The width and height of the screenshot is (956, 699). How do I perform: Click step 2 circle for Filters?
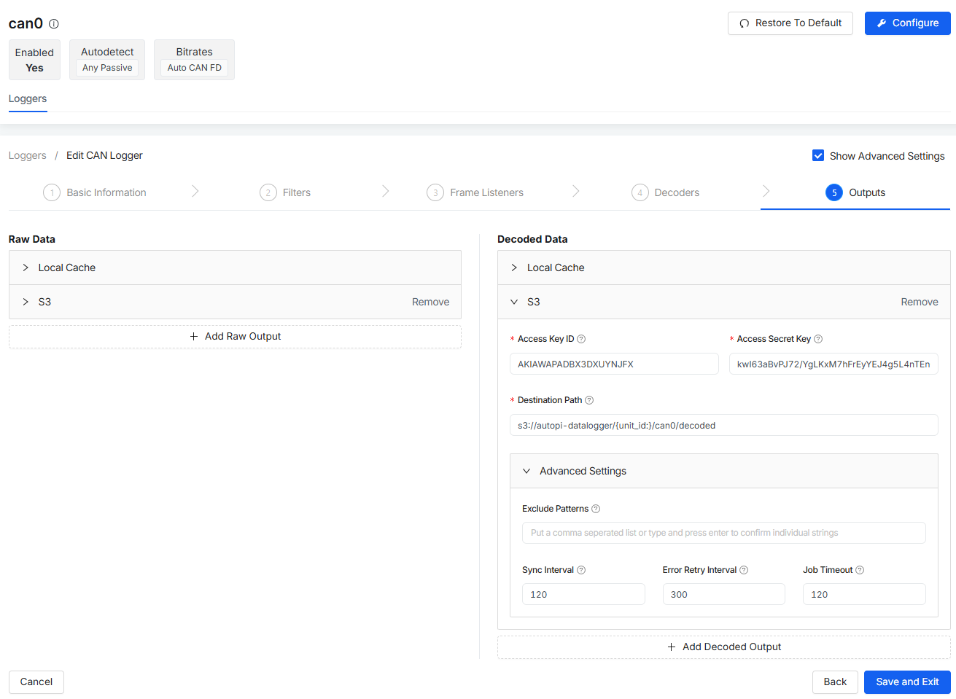pyautogui.click(x=268, y=192)
